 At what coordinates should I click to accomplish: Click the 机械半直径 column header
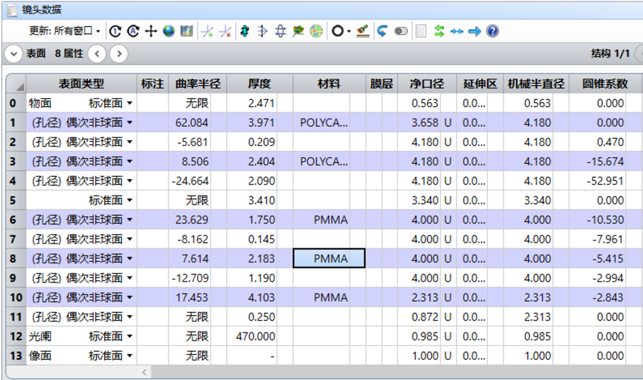536,84
